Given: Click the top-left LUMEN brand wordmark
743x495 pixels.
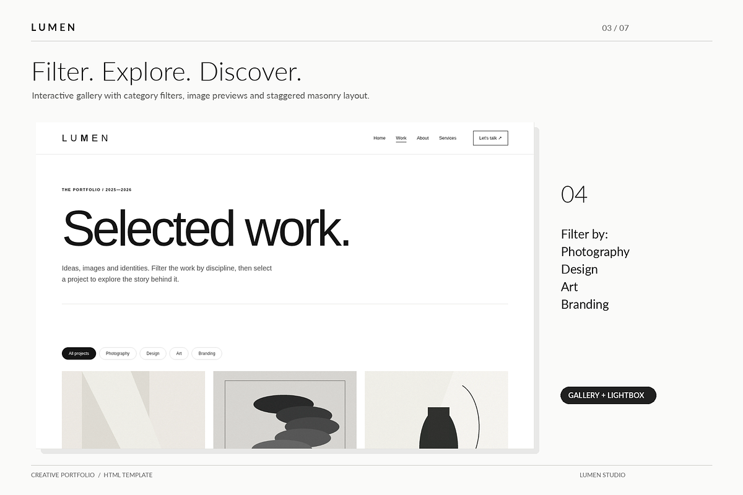Looking at the screenshot, I should click(53, 27).
